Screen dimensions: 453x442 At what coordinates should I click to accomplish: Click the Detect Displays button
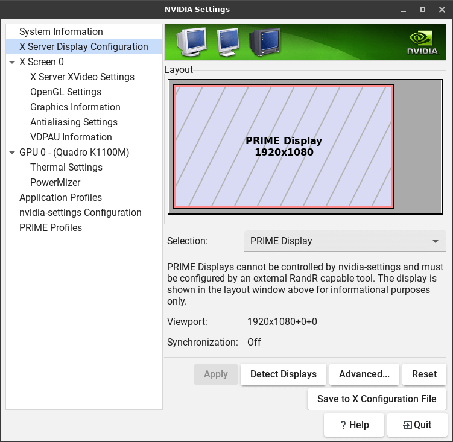pos(283,374)
